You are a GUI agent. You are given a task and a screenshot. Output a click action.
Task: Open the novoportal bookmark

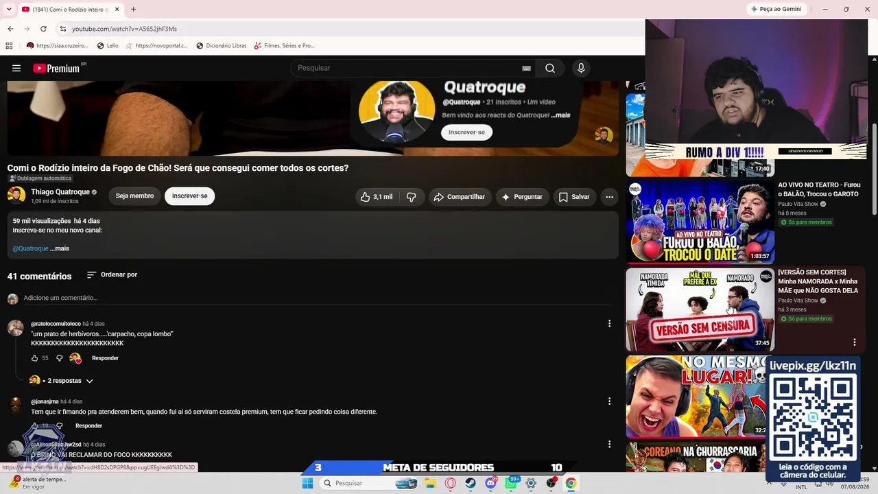coord(157,46)
